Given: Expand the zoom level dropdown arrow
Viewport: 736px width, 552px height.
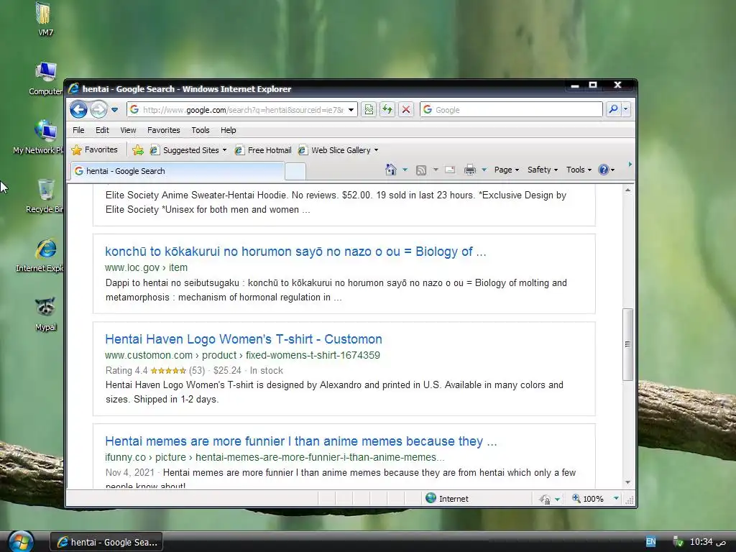Looking at the screenshot, I should [616, 499].
